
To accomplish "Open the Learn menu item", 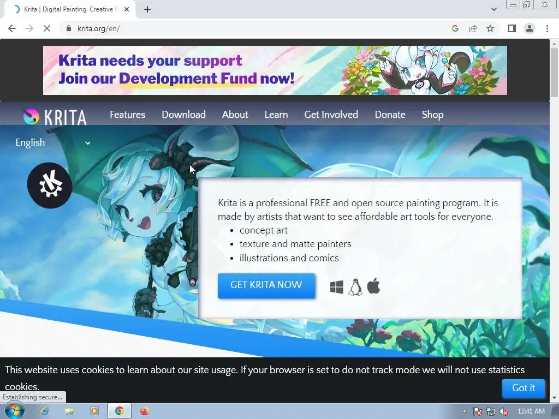I will pos(276,115).
